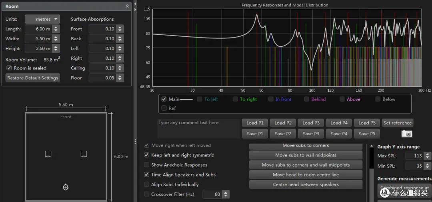Click the panel splitter handle dots
This screenshot has width=432, height=202.
[135, 141]
